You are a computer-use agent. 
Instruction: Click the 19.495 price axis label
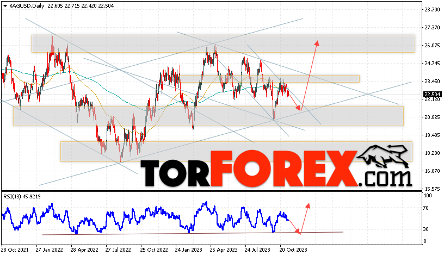click(x=432, y=135)
